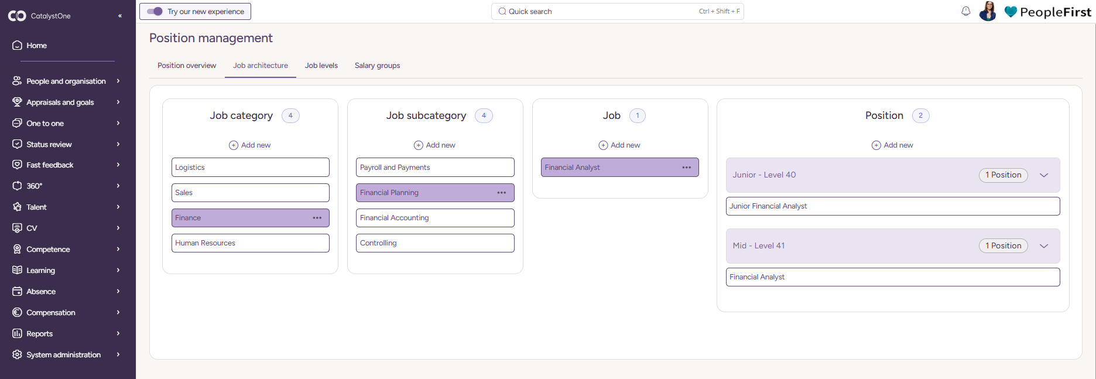Open the Financial Analyst job three-dots menu
This screenshot has height=379, width=1096.
pos(687,168)
